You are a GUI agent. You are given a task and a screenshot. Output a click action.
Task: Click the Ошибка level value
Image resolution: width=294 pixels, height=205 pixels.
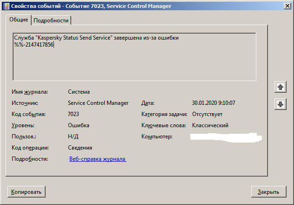[x=79, y=125]
